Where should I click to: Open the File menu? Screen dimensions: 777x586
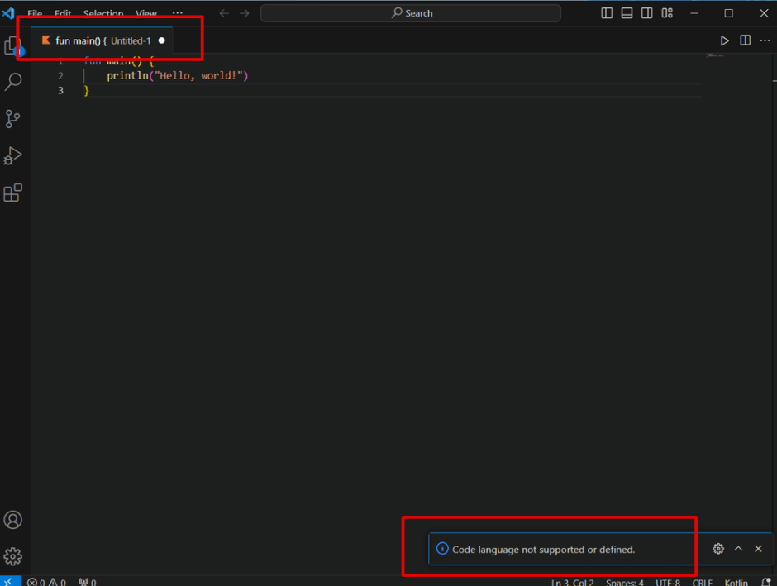[34, 13]
